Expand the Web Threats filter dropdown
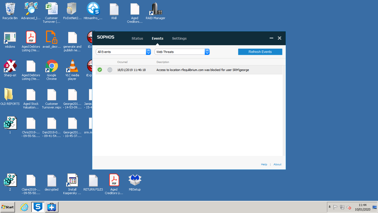 point(182,52)
